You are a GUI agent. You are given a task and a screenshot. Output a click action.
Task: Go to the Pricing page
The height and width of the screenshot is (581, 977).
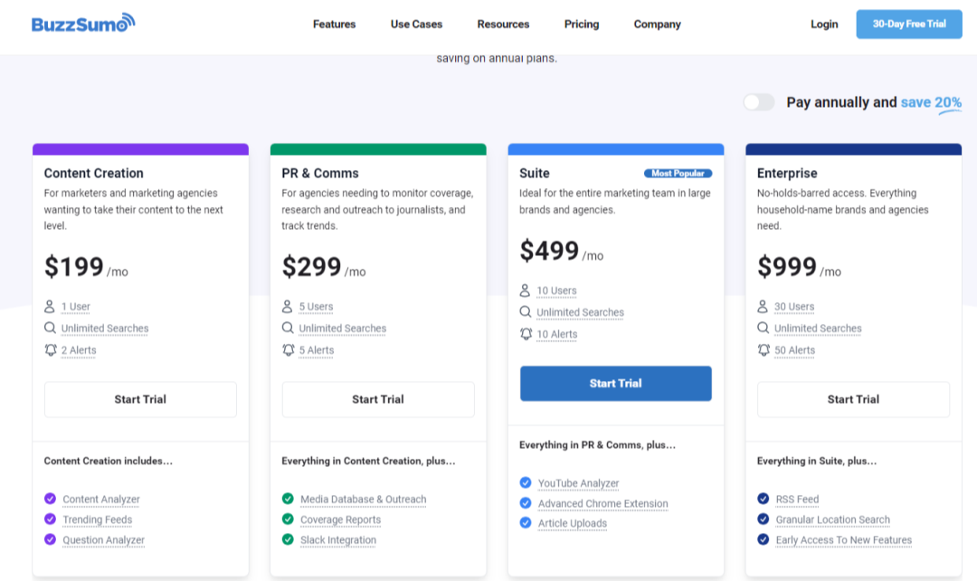(582, 24)
